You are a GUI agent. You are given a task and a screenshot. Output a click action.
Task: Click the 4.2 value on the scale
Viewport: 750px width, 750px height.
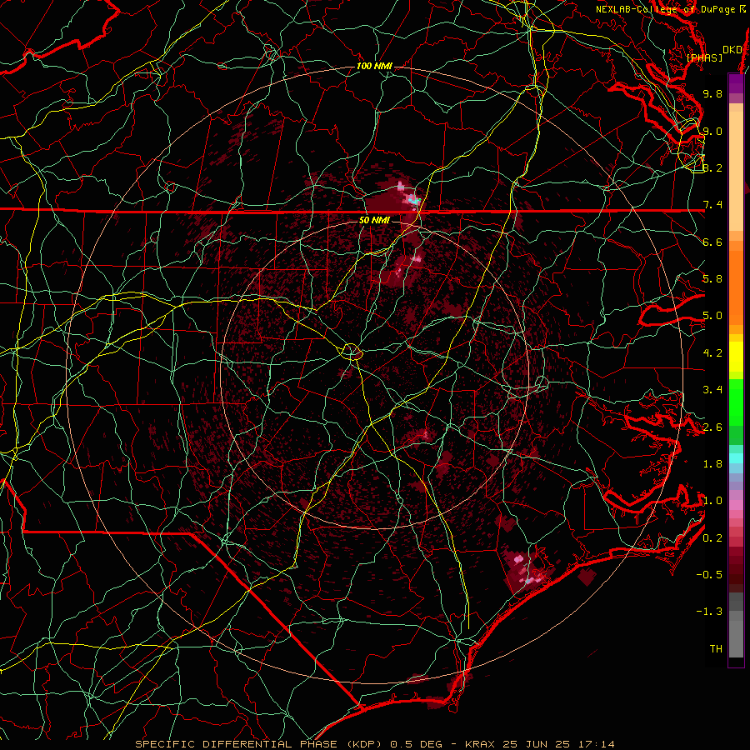(712, 353)
